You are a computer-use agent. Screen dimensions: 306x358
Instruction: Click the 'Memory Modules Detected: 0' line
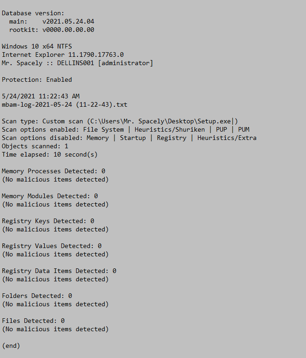pyautogui.click(x=50, y=196)
